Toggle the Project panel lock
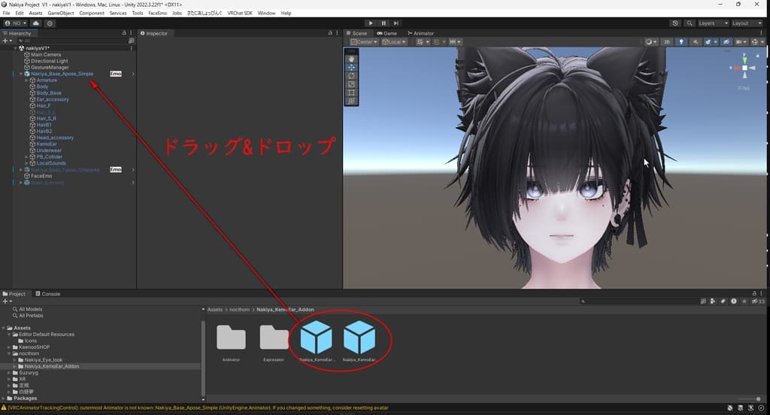The width and height of the screenshot is (770, 415). point(754,293)
